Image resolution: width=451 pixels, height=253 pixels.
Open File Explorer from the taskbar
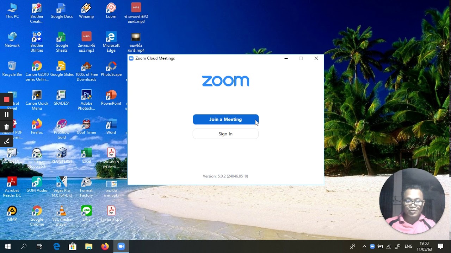(89, 246)
